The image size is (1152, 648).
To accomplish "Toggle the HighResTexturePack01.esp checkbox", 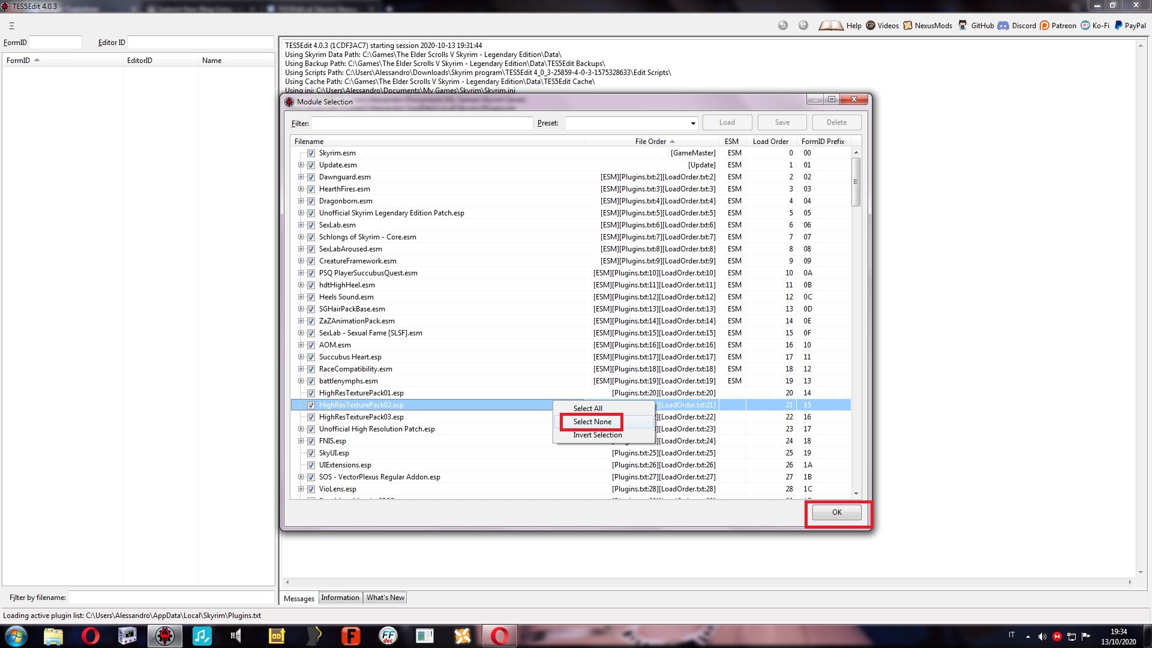I will [311, 393].
